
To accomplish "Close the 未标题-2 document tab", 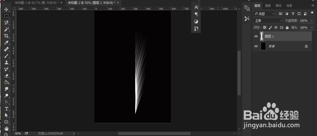I will (118, 3).
